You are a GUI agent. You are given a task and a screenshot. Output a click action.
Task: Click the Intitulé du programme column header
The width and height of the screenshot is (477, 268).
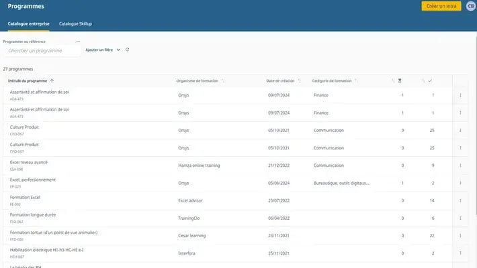point(28,80)
